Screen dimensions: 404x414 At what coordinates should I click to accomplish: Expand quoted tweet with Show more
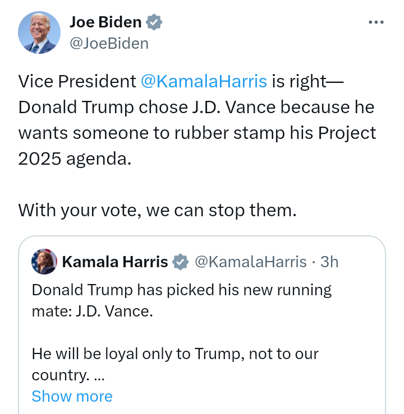(x=72, y=396)
